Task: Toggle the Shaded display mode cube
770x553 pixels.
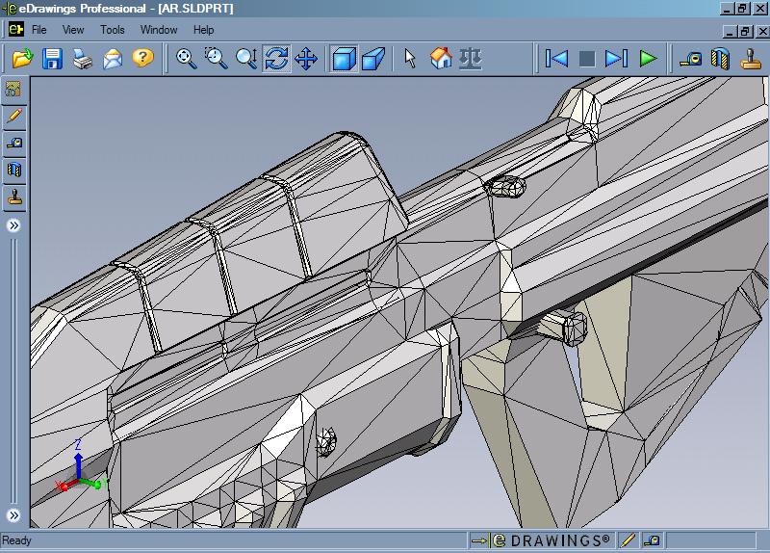Action: pos(344,59)
